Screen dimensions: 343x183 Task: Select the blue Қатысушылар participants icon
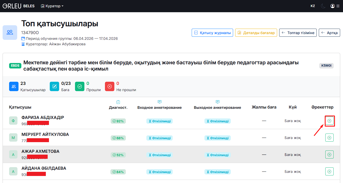[14, 86]
